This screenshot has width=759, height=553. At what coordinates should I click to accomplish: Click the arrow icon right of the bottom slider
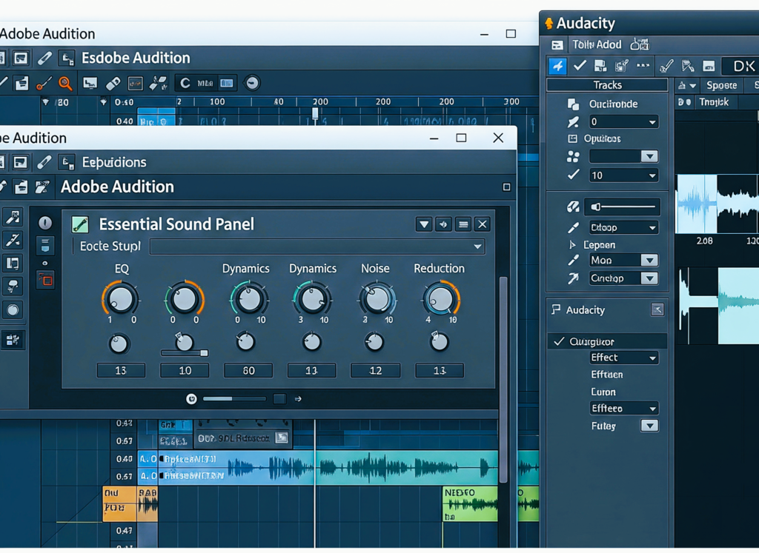tap(298, 399)
